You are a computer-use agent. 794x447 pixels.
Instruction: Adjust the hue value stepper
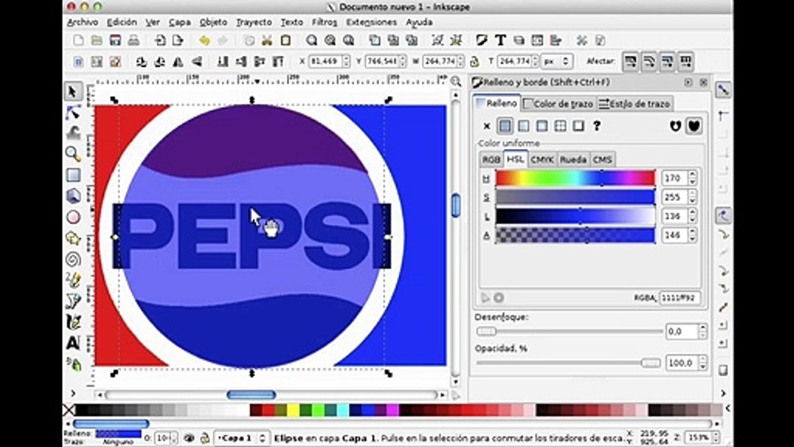(692, 178)
